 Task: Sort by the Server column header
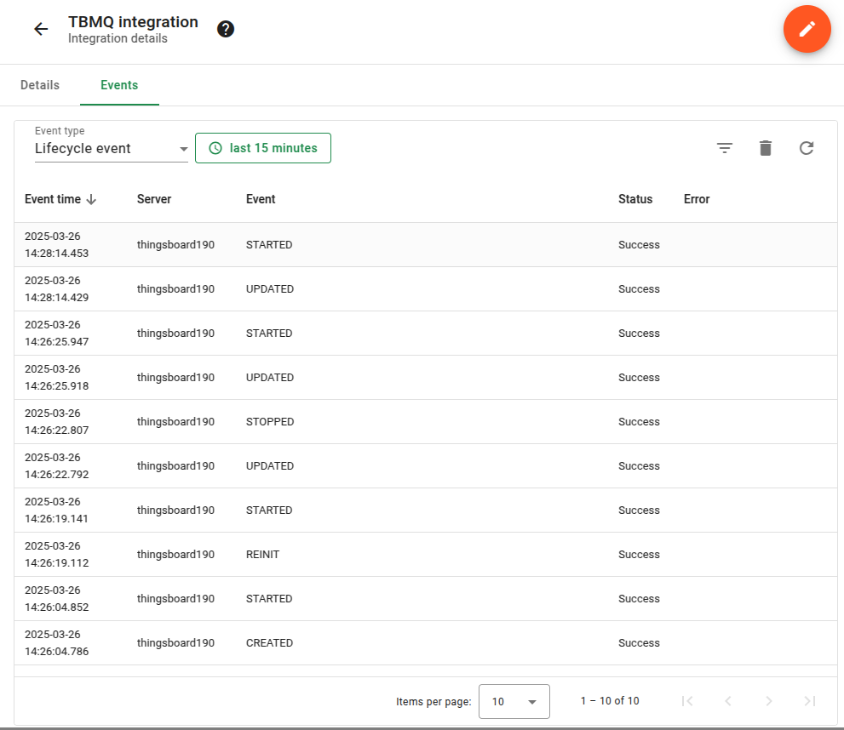[x=154, y=199]
